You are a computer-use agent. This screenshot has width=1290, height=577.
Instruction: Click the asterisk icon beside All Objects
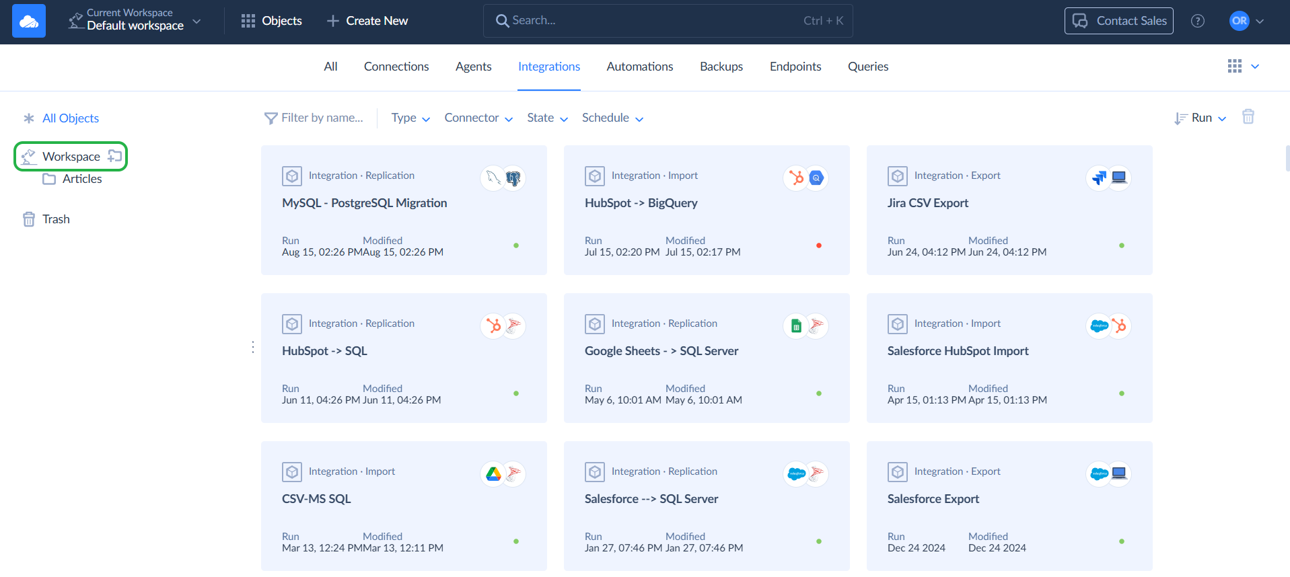[x=29, y=118]
